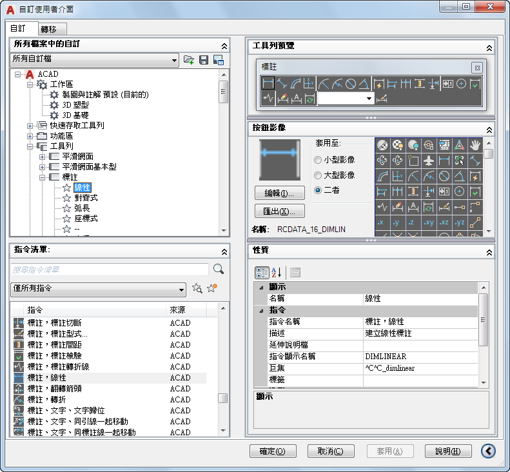510x472 pixels.
Task: Click the customization tree vertical scrollbar thumb
Action: (224, 92)
